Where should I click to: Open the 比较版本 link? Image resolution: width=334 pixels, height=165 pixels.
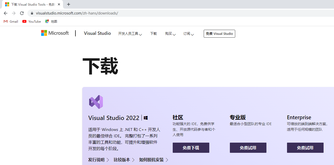124,160
